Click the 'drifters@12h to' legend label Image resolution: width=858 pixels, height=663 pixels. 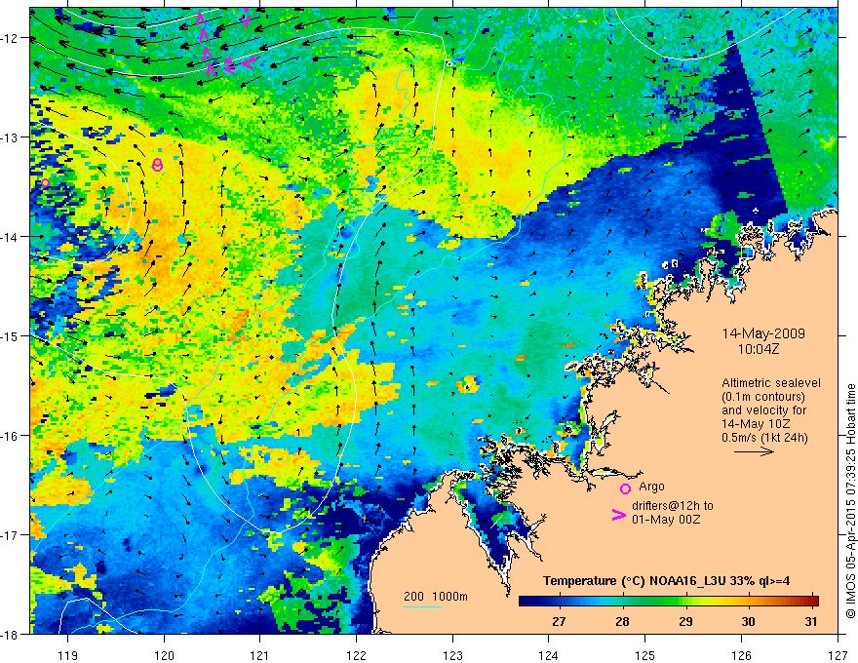point(673,506)
